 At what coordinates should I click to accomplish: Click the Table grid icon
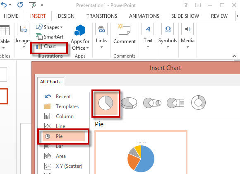click(x=5, y=30)
